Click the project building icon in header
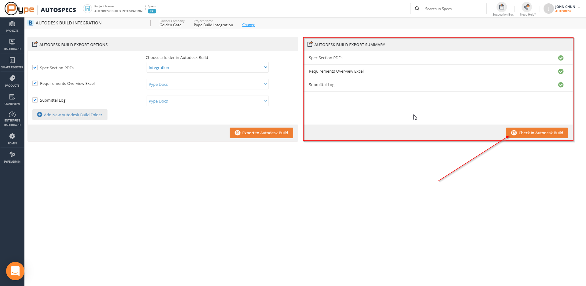Viewport: 586px width, 286px height. (88, 9)
